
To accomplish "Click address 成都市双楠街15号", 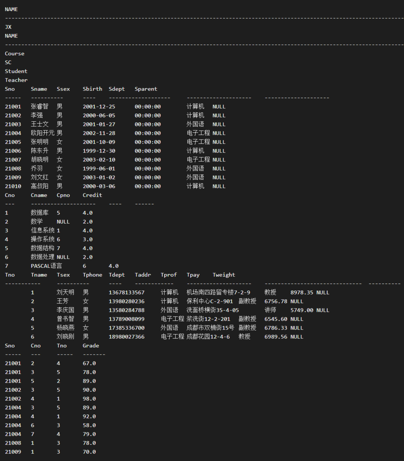I will [x=210, y=327].
